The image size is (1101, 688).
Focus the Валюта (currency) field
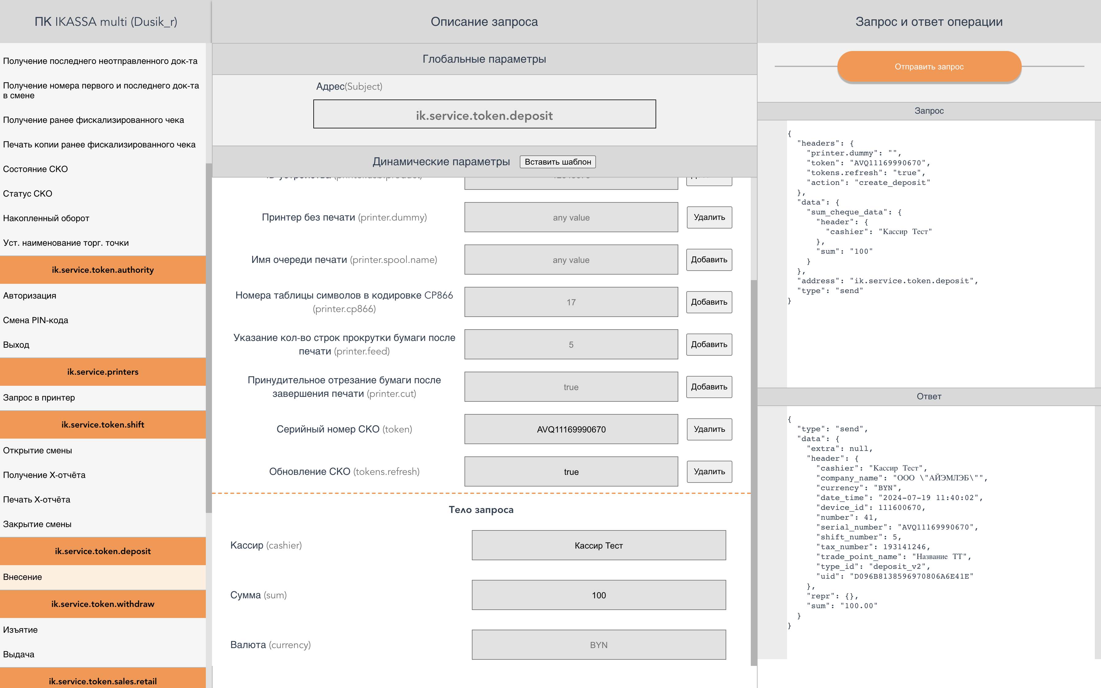[x=598, y=645]
